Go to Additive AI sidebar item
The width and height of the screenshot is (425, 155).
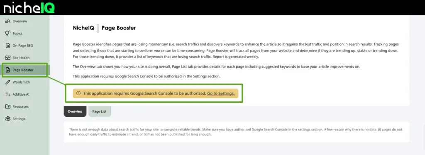click(x=21, y=94)
